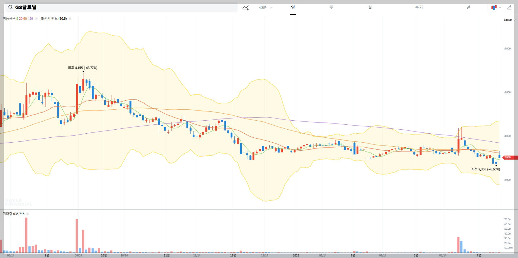Click the 11월 date axis label
The image size is (518, 258).
click(167, 255)
